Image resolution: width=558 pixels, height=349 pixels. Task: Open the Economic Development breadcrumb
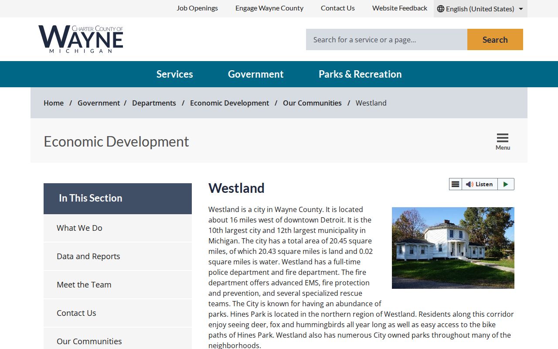click(x=229, y=103)
